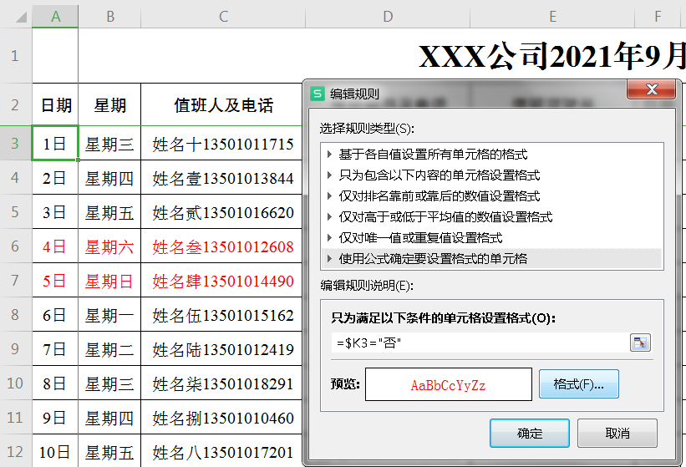Select the cell containing 10日
The image size is (686, 467).
click(x=55, y=451)
